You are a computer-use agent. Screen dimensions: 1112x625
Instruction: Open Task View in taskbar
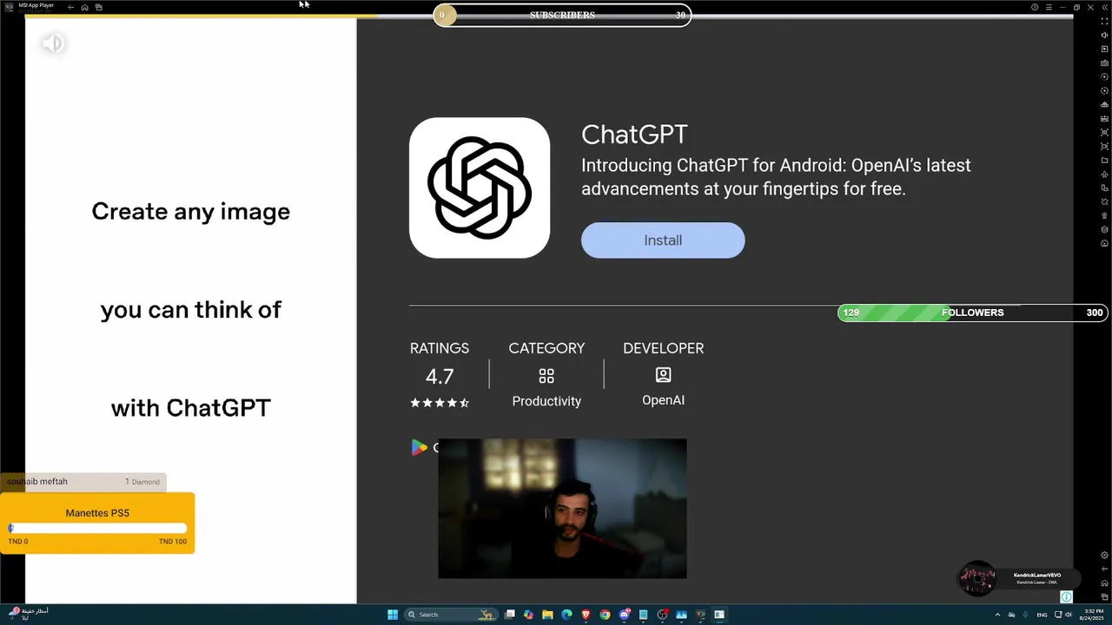coord(510,615)
